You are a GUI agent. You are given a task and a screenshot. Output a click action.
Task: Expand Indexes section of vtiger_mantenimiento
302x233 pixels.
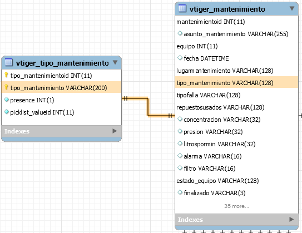click(291, 219)
